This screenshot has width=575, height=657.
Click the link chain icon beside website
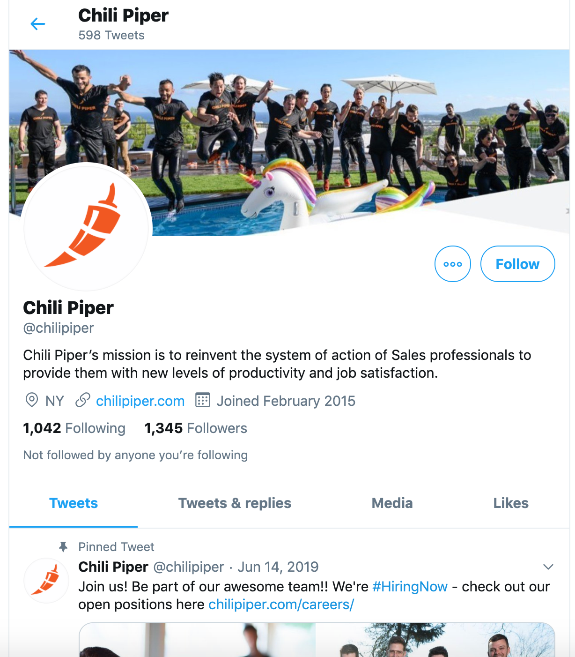[83, 401]
